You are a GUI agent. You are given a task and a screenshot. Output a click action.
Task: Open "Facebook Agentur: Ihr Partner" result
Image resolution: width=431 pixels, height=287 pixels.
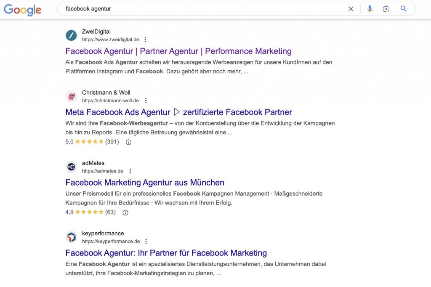[166, 253]
